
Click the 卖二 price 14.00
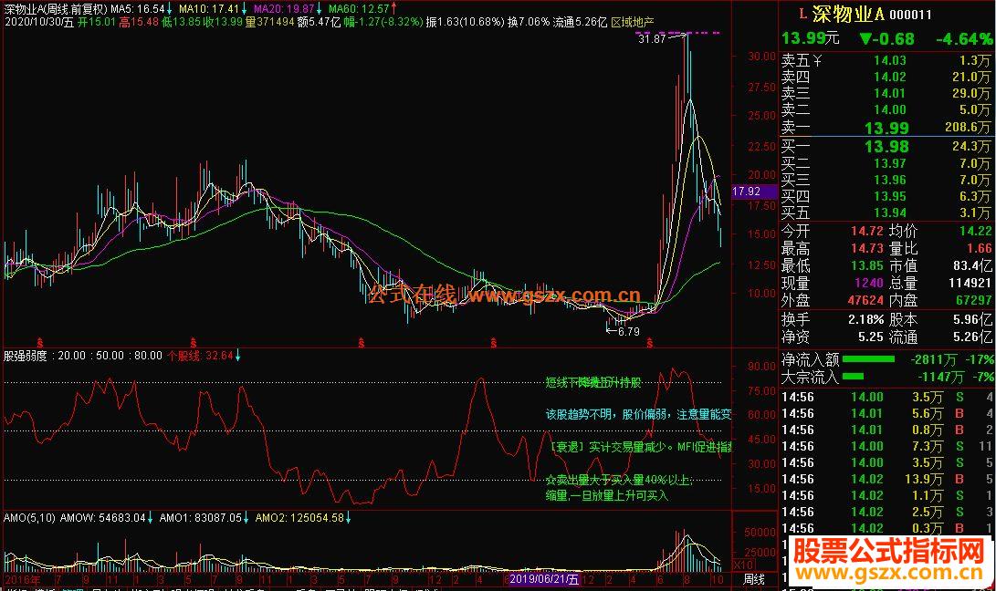tap(890, 109)
